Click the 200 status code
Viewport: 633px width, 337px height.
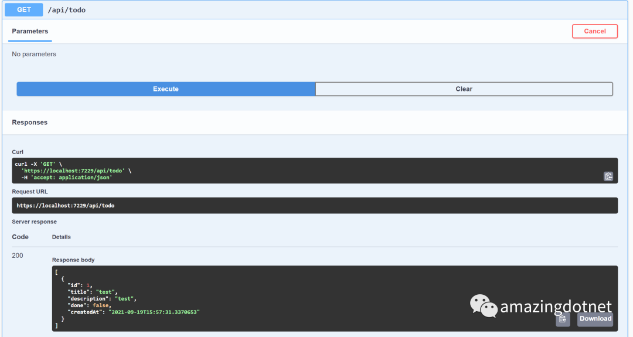coord(18,256)
